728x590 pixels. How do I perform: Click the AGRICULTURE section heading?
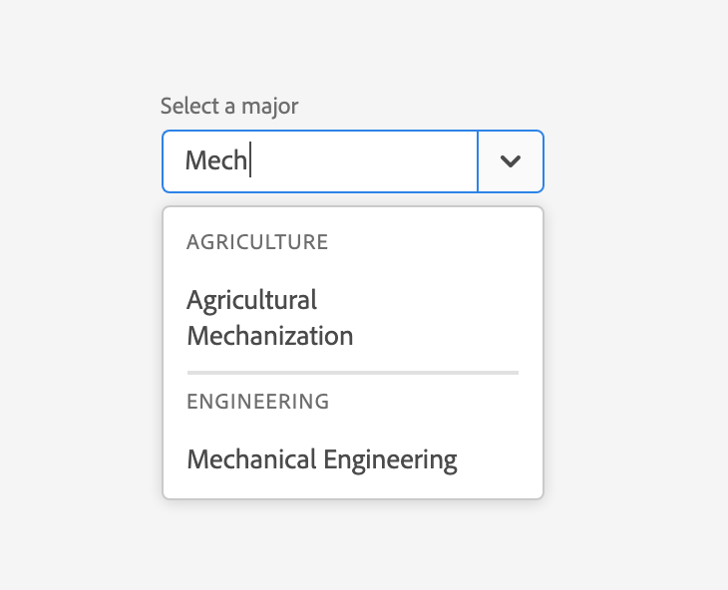(257, 242)
